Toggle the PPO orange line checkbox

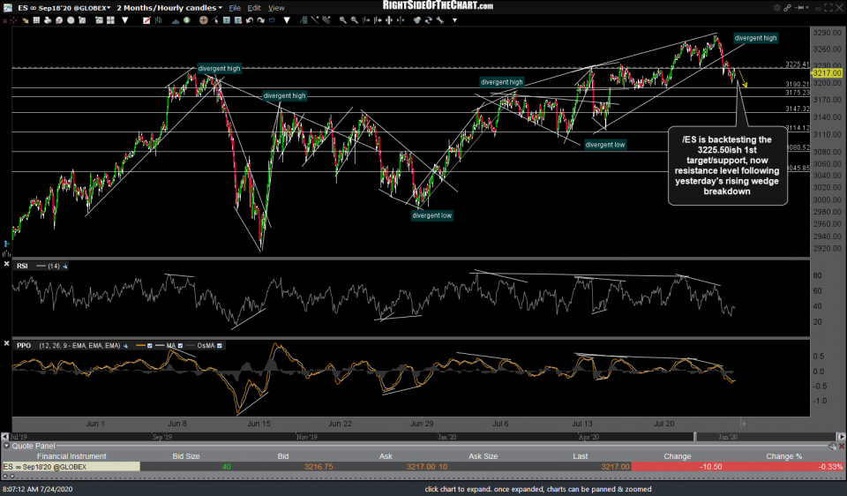(150, 346)
